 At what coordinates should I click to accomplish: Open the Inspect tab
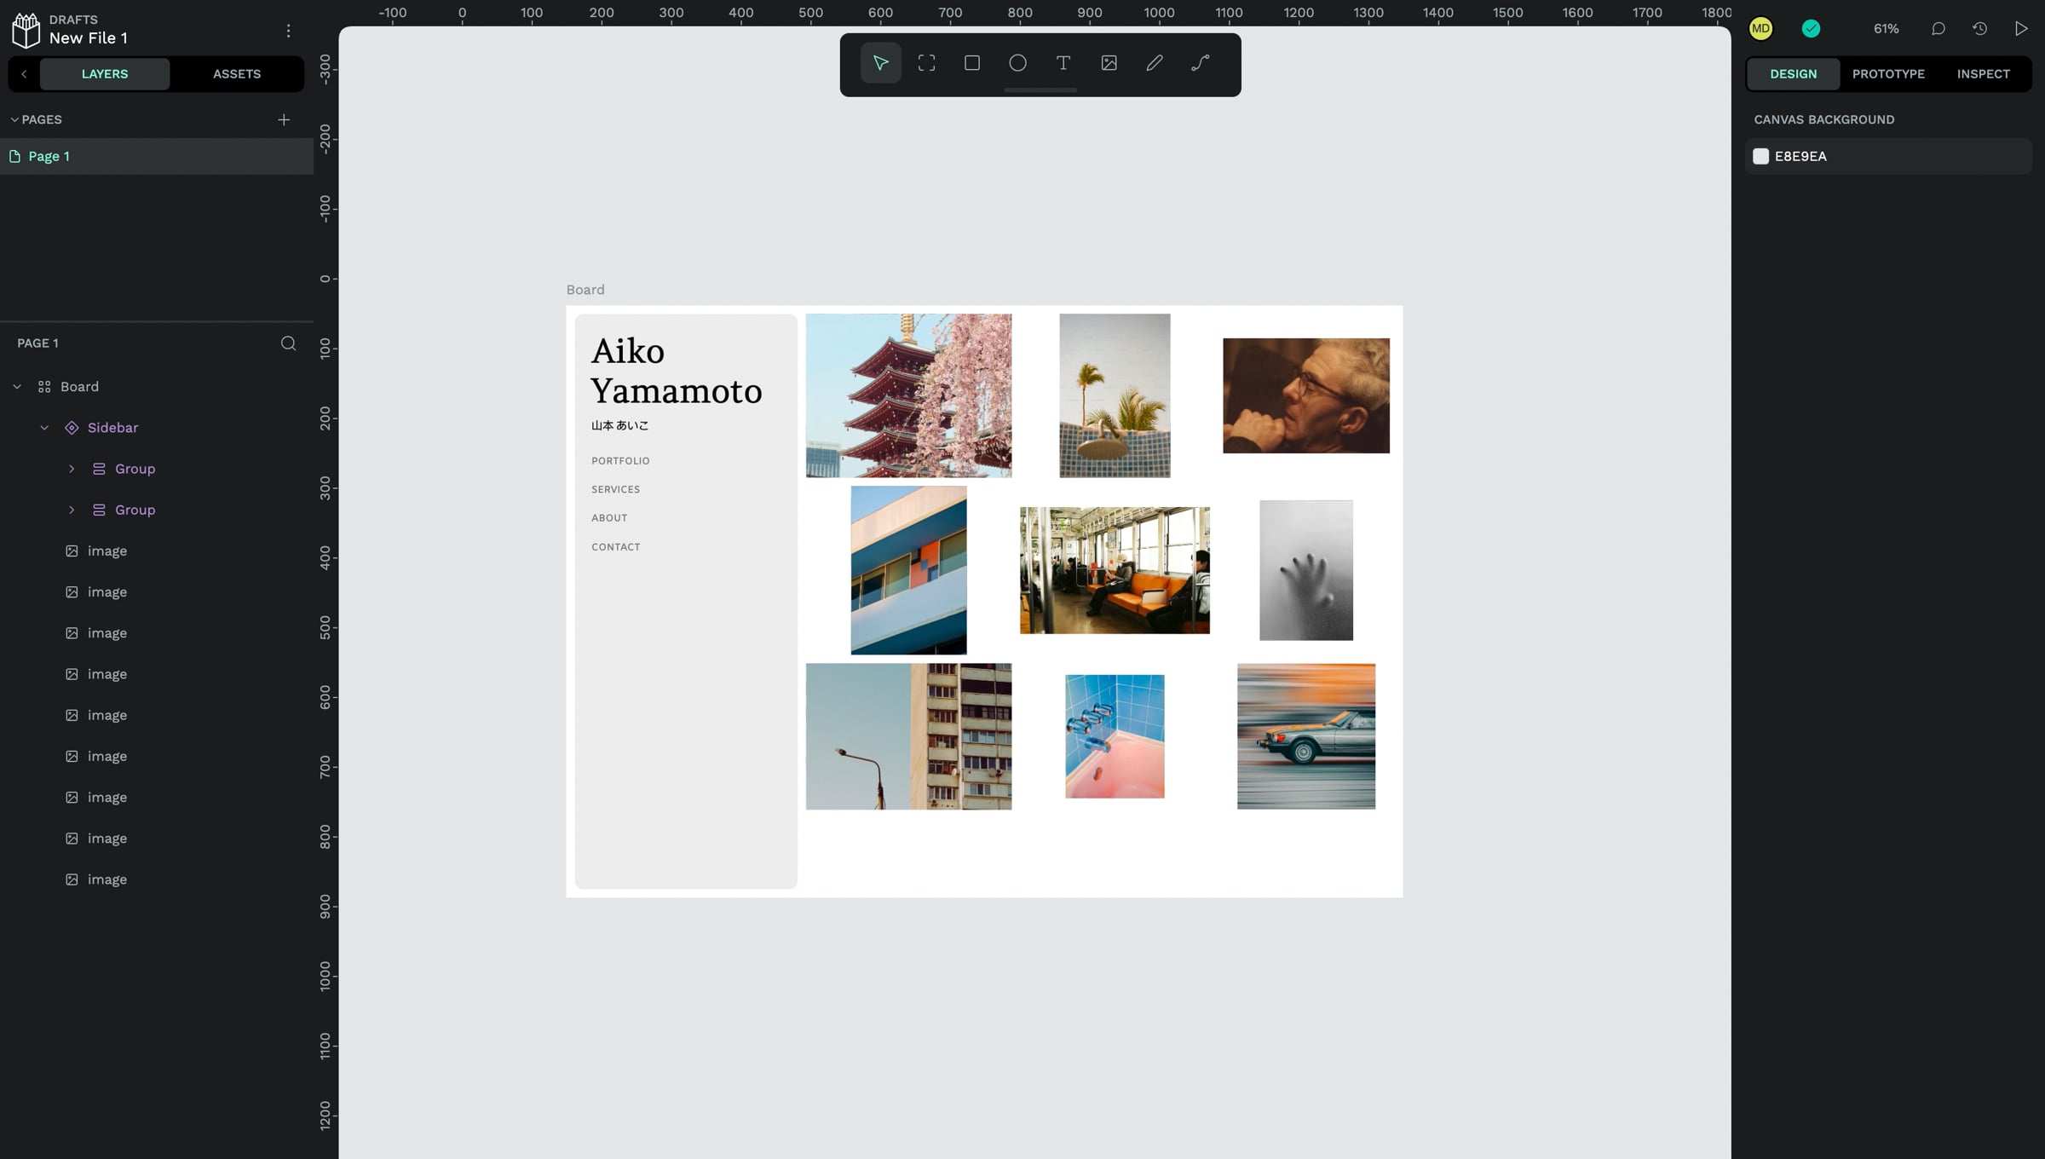(x=1983, y=74)
